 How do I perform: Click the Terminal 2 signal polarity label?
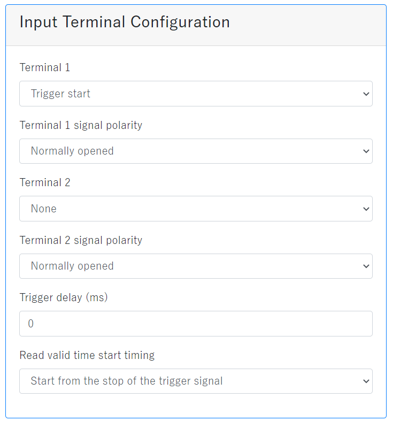[x=81, y=240]
